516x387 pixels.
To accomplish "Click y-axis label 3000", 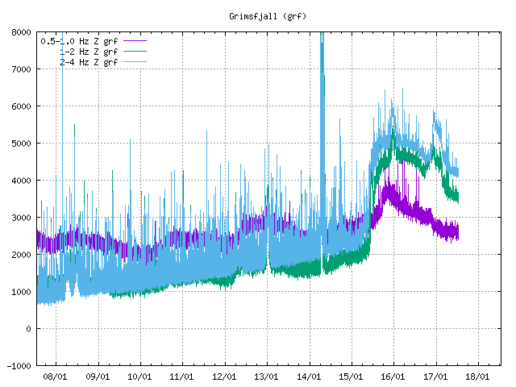I will [22, 218].
